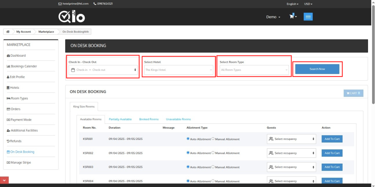Switch to the Booked Rooms tab
The height and width of the screenshot is (187, 375).
click(149, 119)
